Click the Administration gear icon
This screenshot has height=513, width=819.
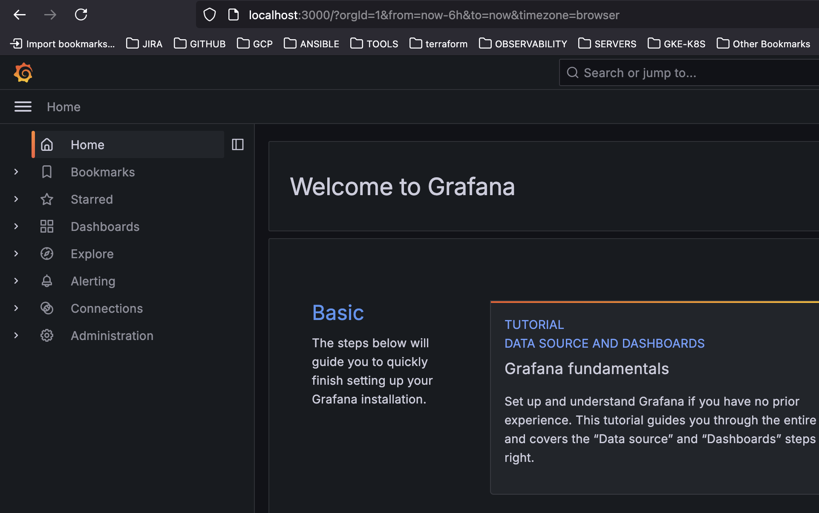[x=47, y=336]
